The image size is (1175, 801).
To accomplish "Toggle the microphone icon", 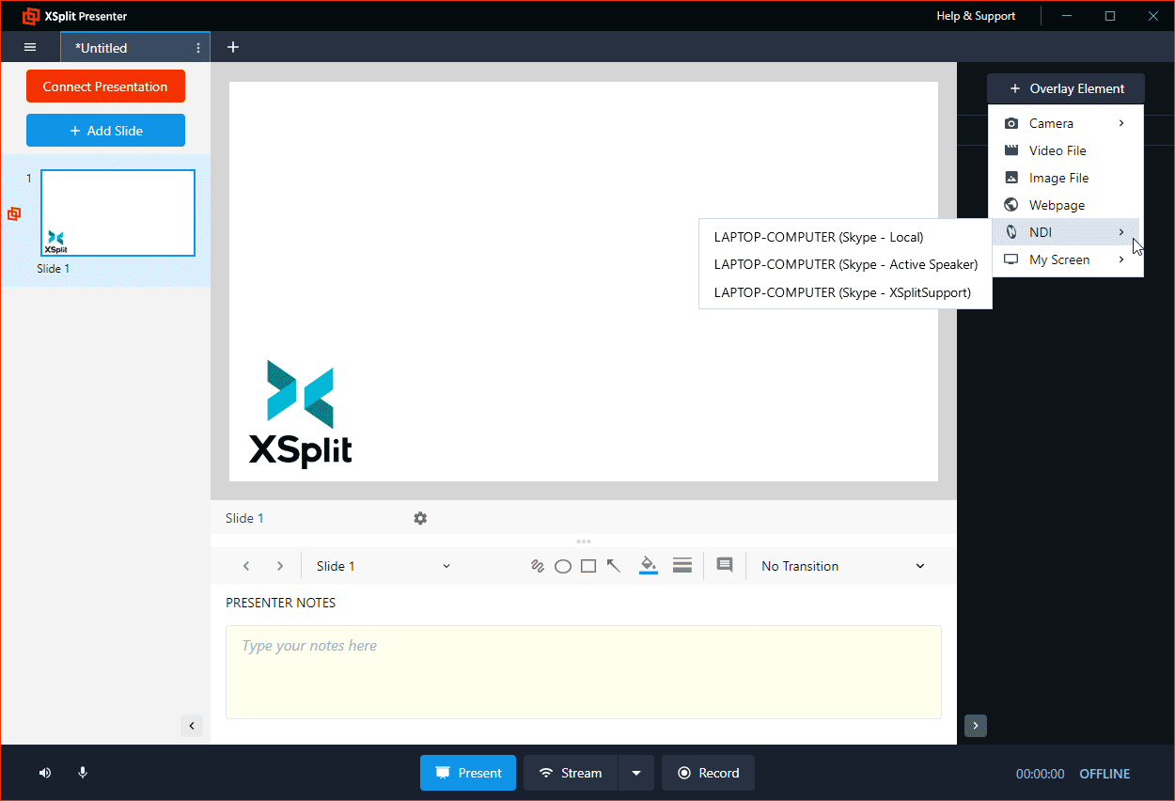I will coord(83,773).
